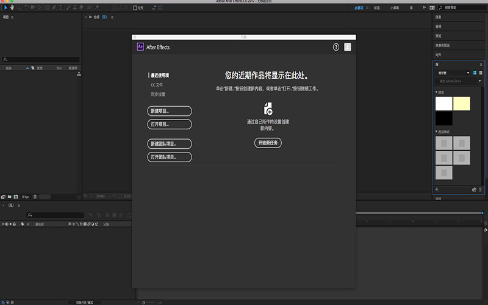
Task: Click the 打开团队项目 button
Action: pyautogui.click(x=170, y=157)
